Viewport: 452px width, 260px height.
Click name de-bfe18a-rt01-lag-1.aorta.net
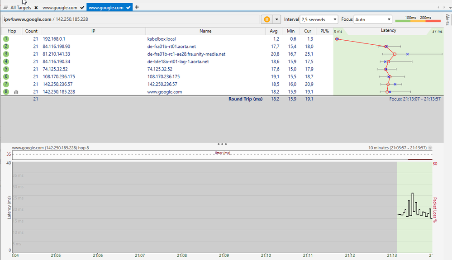(178, 61)
